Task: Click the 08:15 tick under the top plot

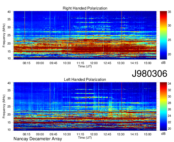Action: point(27,63)
